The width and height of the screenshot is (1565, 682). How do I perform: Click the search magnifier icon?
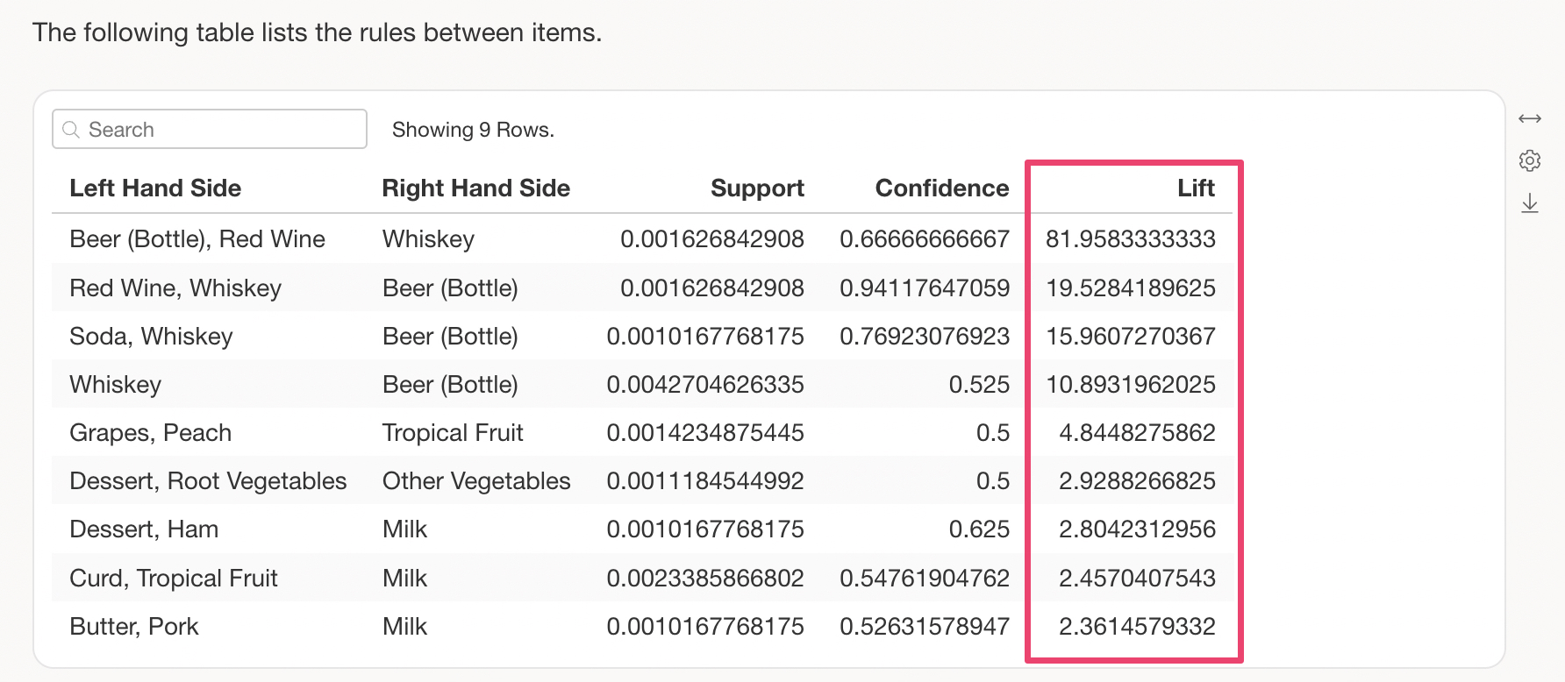click(x=72, y=130)
